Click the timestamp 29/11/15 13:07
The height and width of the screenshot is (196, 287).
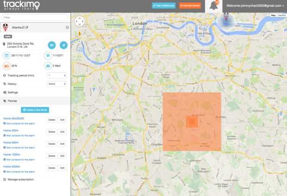[x=21, y=55]
